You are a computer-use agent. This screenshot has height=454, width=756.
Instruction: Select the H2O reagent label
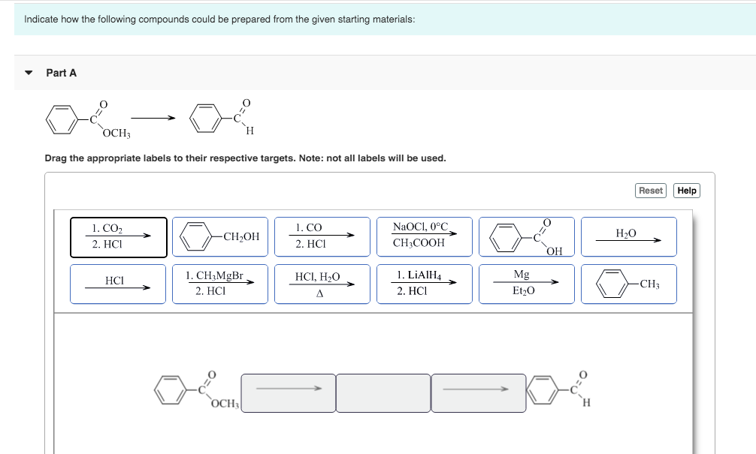pos(628,236)
